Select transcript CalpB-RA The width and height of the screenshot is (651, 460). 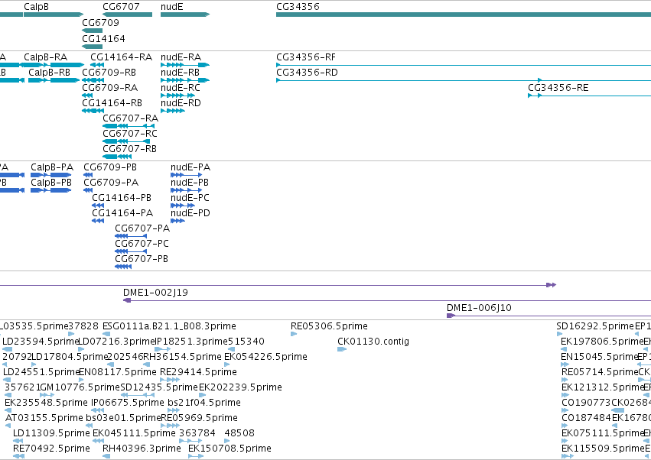(46, 57)
